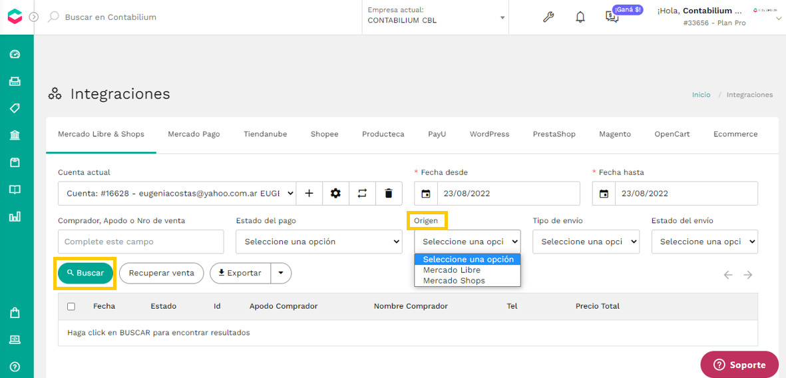This screenshot has width=786, height=378.
Task: Open the help question mark sidebar icon
Action: tap(15, 367)
